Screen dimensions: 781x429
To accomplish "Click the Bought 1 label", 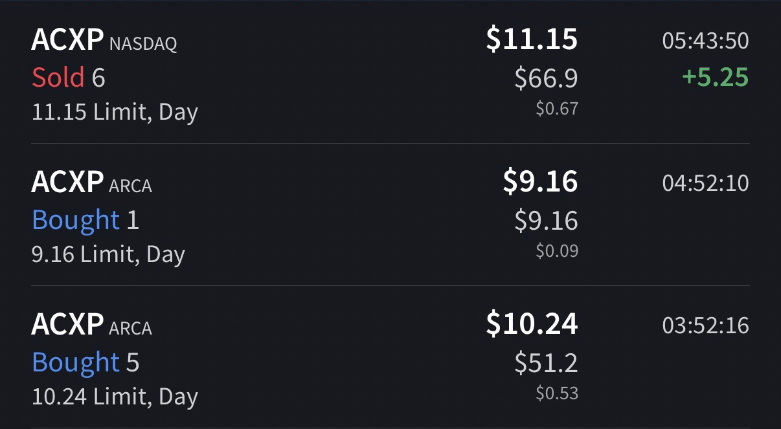I will 85,220.
